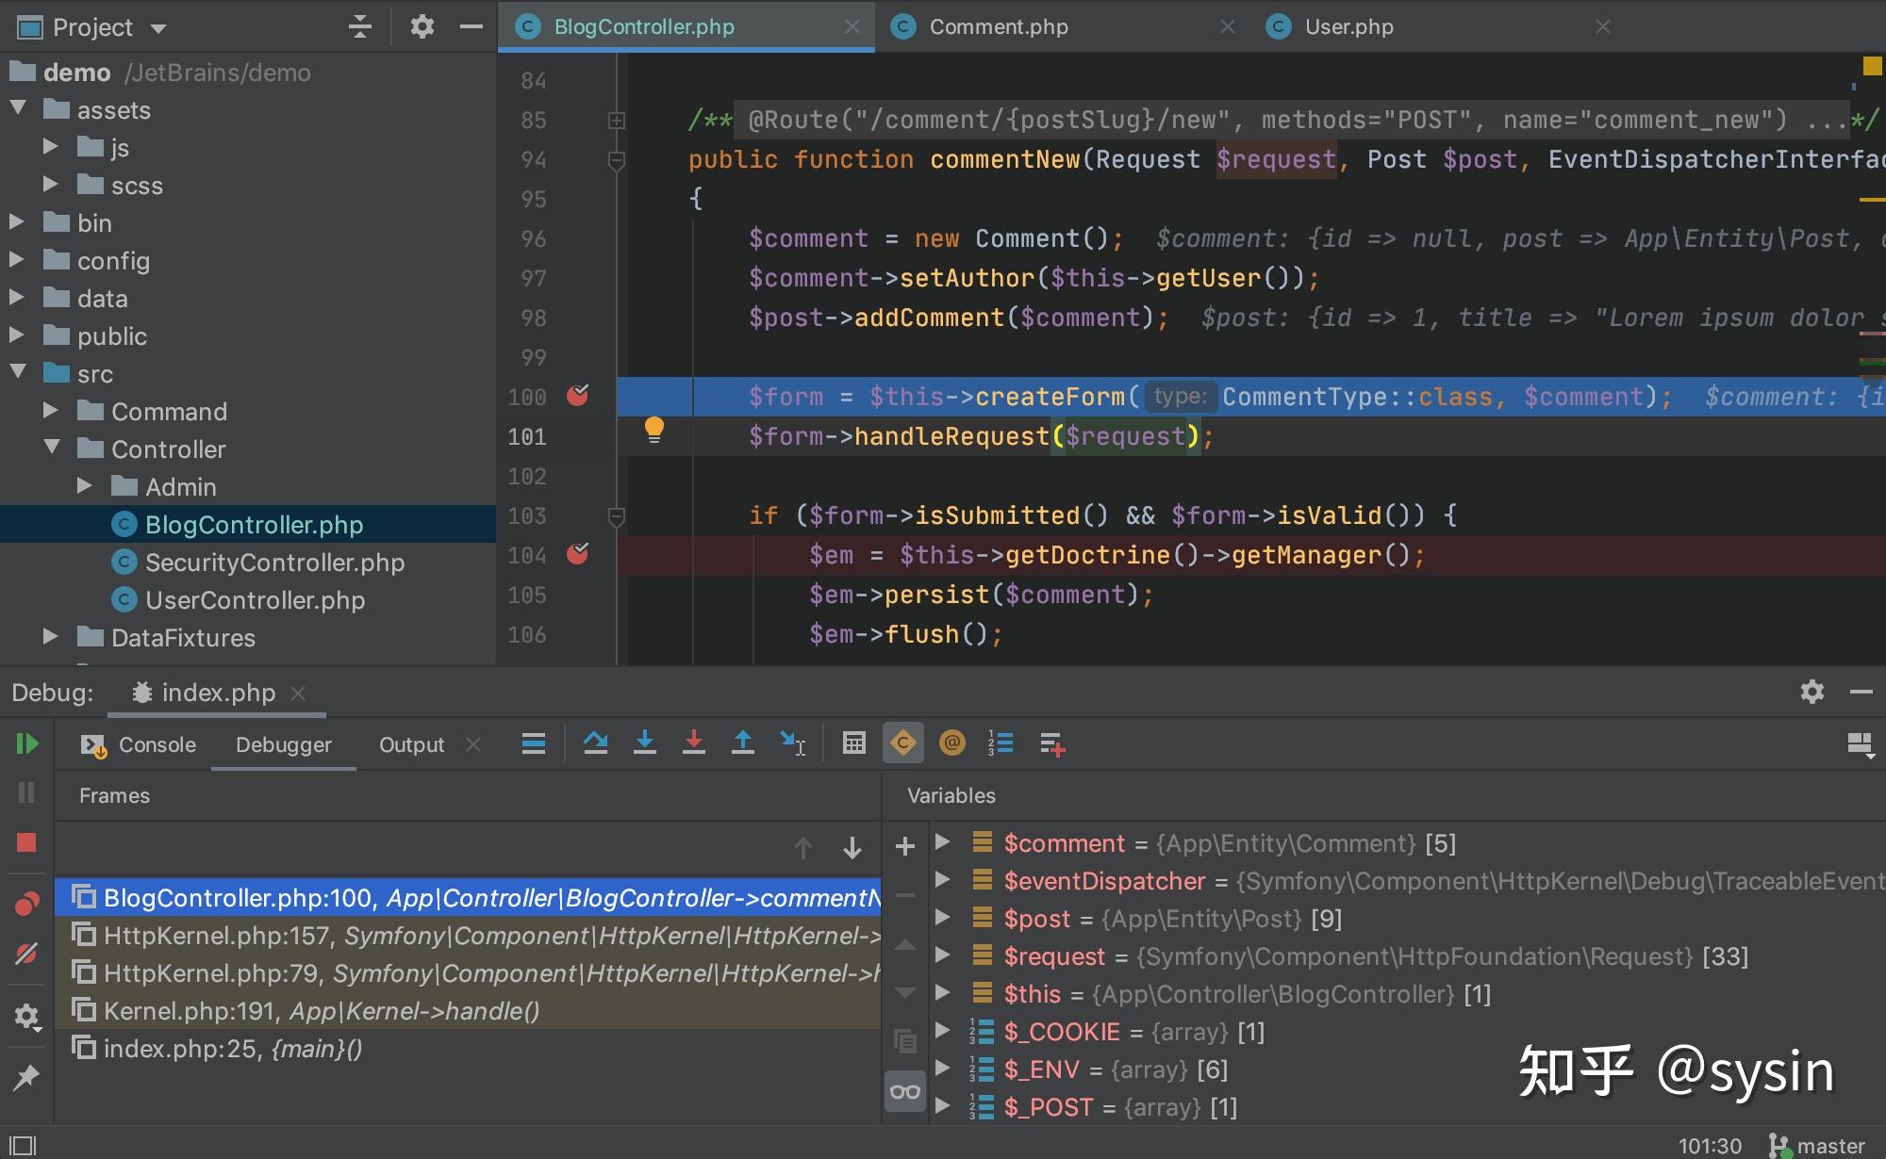Viewport: 1886px width, 1159px height.
Task: Expand the $comment variable
Action: 943,842
